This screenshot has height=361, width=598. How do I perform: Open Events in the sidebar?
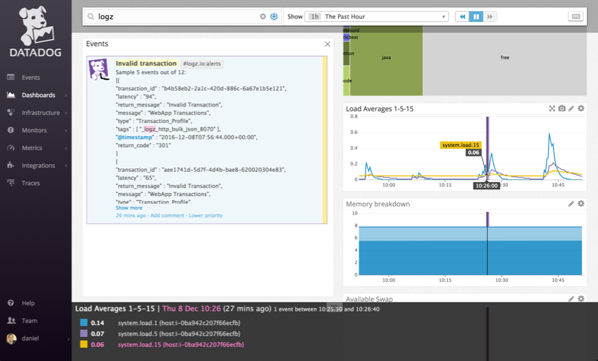[x=30, y=78]
